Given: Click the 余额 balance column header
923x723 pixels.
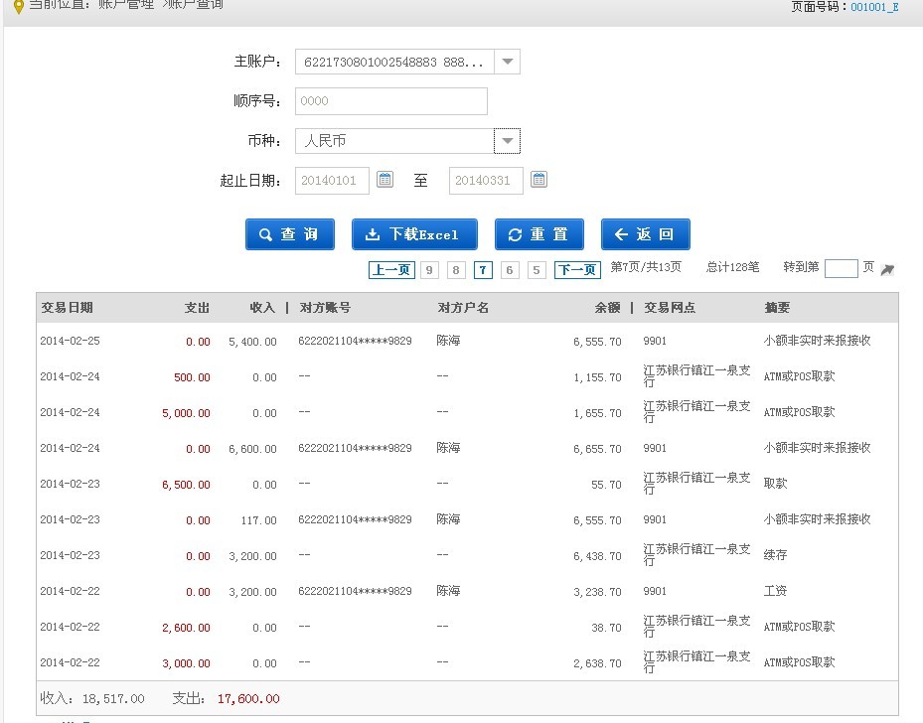Looking at the screenshot, I should pos(607,308).
